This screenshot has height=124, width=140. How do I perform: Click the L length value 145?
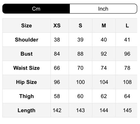pos(127,110)
